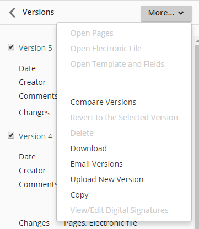Click the greyed-out Delete entry
This screenshot has height=229, width=199.
coord(82,133)
